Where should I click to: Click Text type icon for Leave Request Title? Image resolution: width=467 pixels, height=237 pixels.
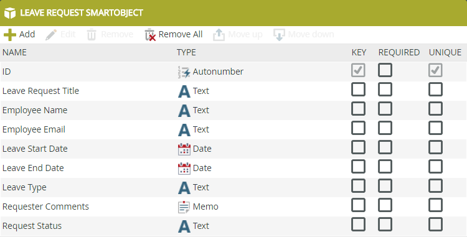[x=184, y=91]
